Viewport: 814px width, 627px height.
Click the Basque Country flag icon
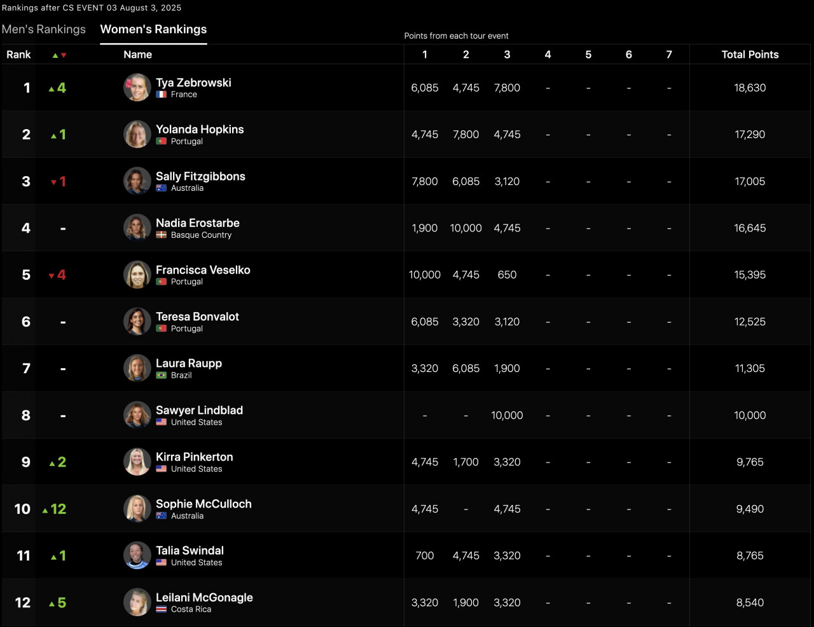click(x=162, y=235)
